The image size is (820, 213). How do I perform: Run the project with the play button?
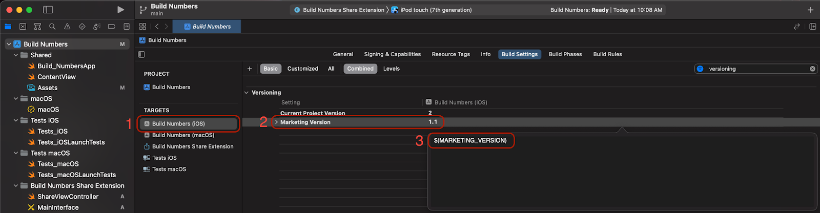pos(120,10)
